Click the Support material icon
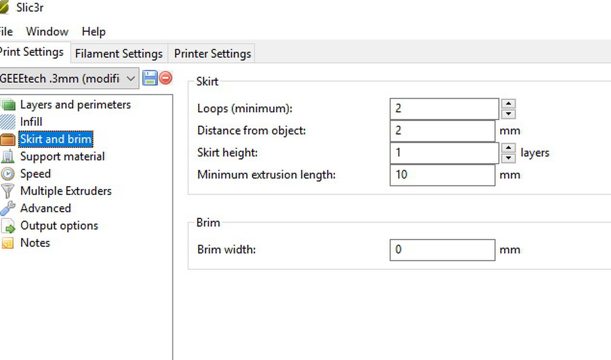 [8, 156]
